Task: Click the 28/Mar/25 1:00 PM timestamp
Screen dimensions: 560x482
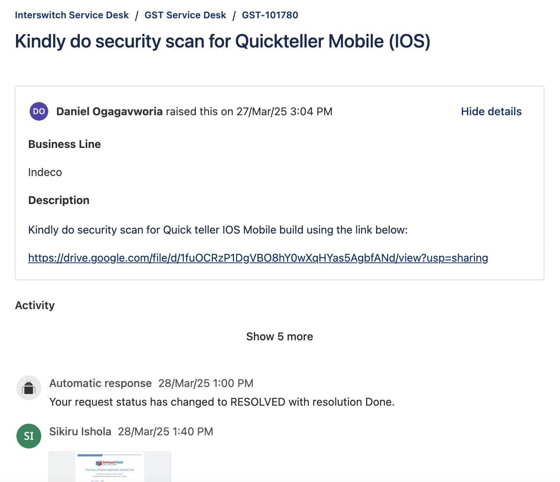Action: click(x=206, y=383)
